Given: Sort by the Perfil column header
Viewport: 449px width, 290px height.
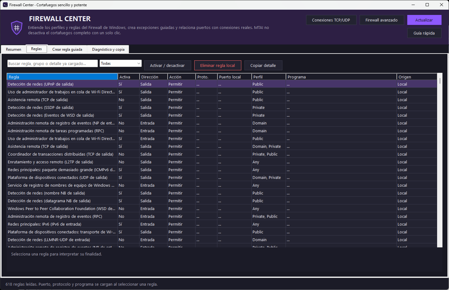Looking at the screenshot, I should [269, 77].
